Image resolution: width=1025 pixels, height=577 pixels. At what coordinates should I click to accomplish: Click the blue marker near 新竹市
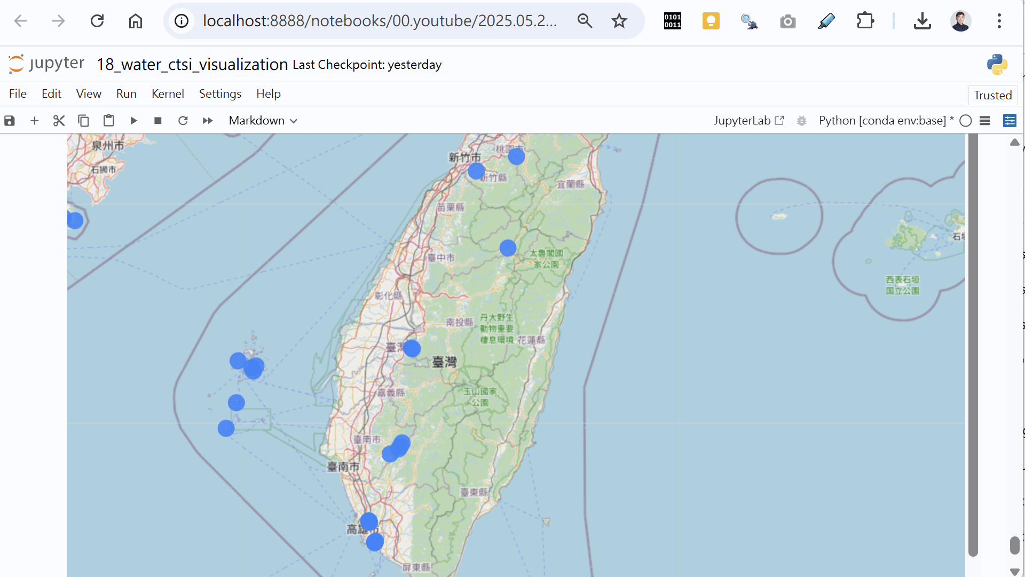pos(476,171)
